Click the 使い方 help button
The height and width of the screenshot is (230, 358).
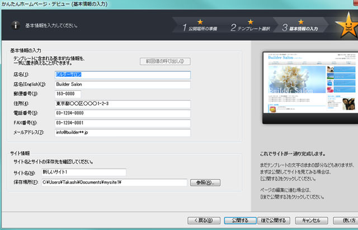(x=346, y=221)
